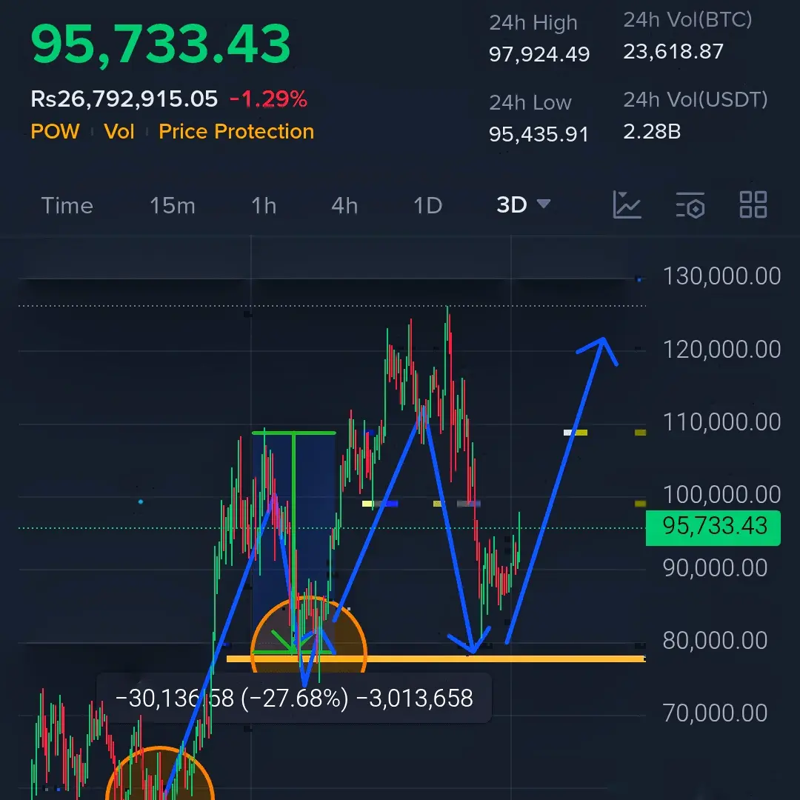Tap the -1.29% change value
Screen dimensions: 800x800
(268, 99)
